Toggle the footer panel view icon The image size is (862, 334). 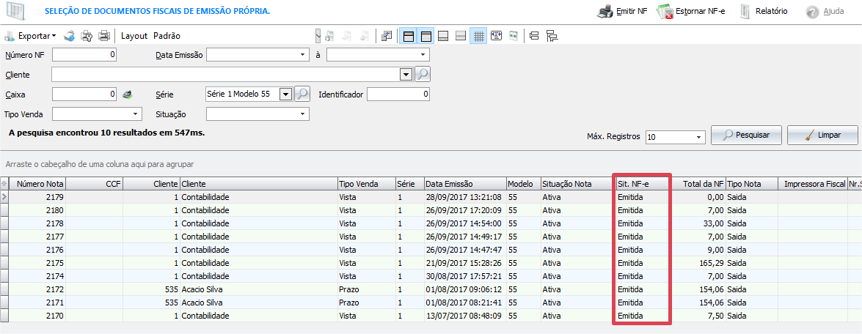tap(443, 36)
